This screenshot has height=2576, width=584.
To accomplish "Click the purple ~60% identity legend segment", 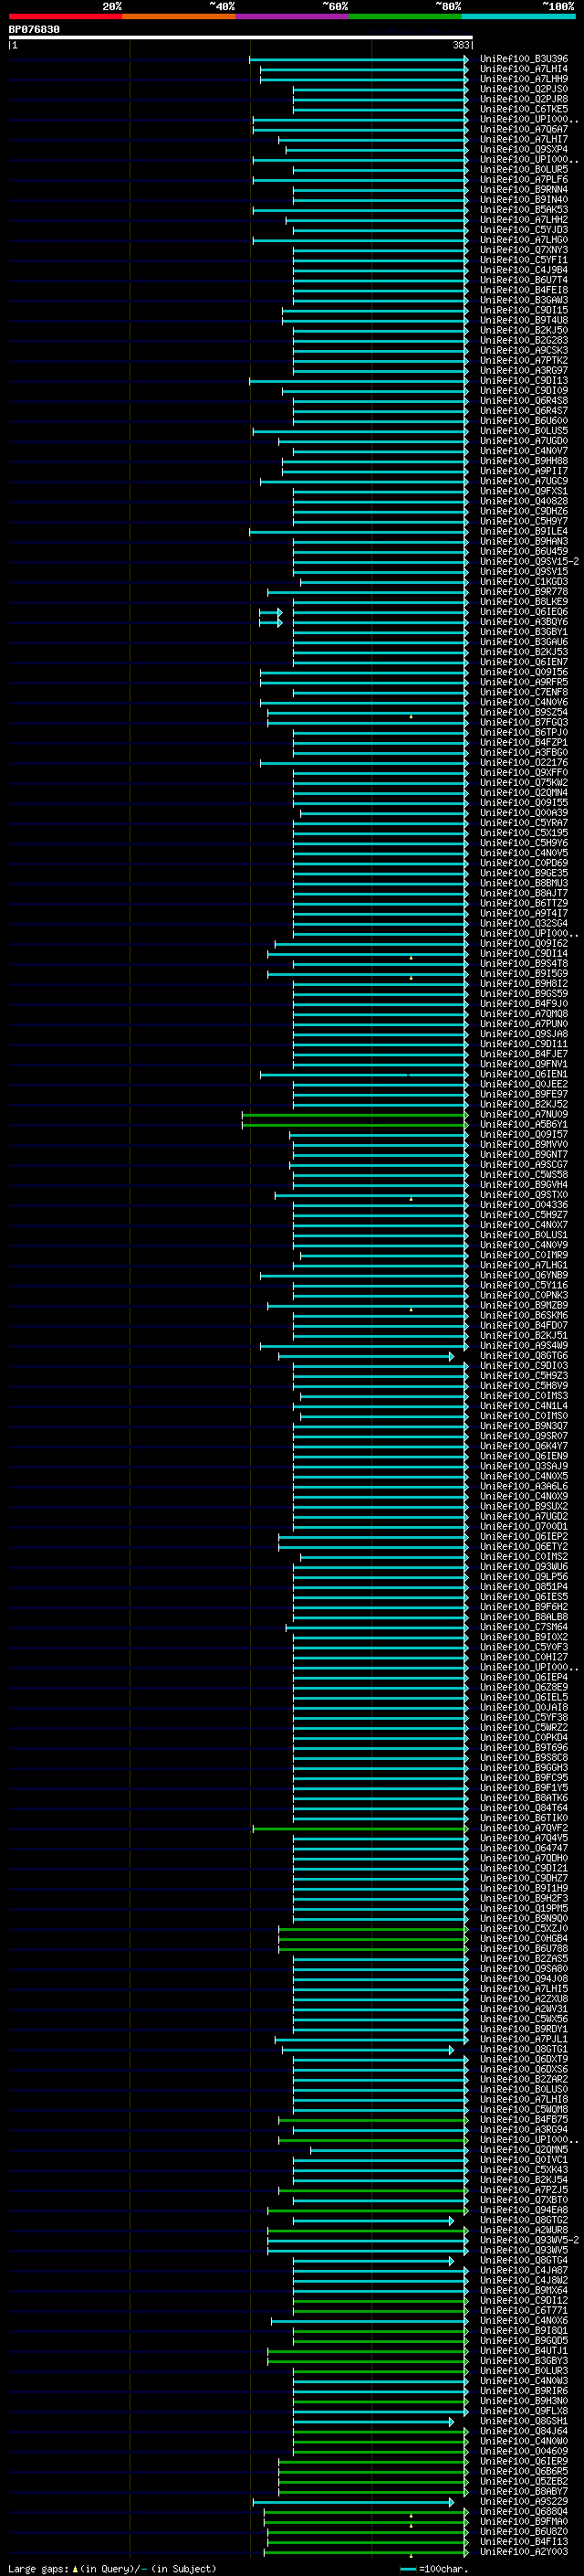I will coord(291,16).
